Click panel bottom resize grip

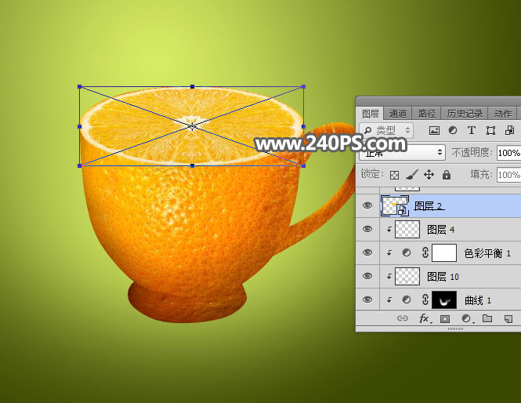(455, 329)
